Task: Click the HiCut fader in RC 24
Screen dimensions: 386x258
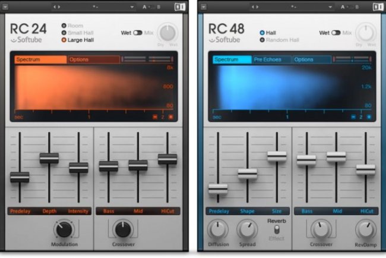Action: pos(167,159)
